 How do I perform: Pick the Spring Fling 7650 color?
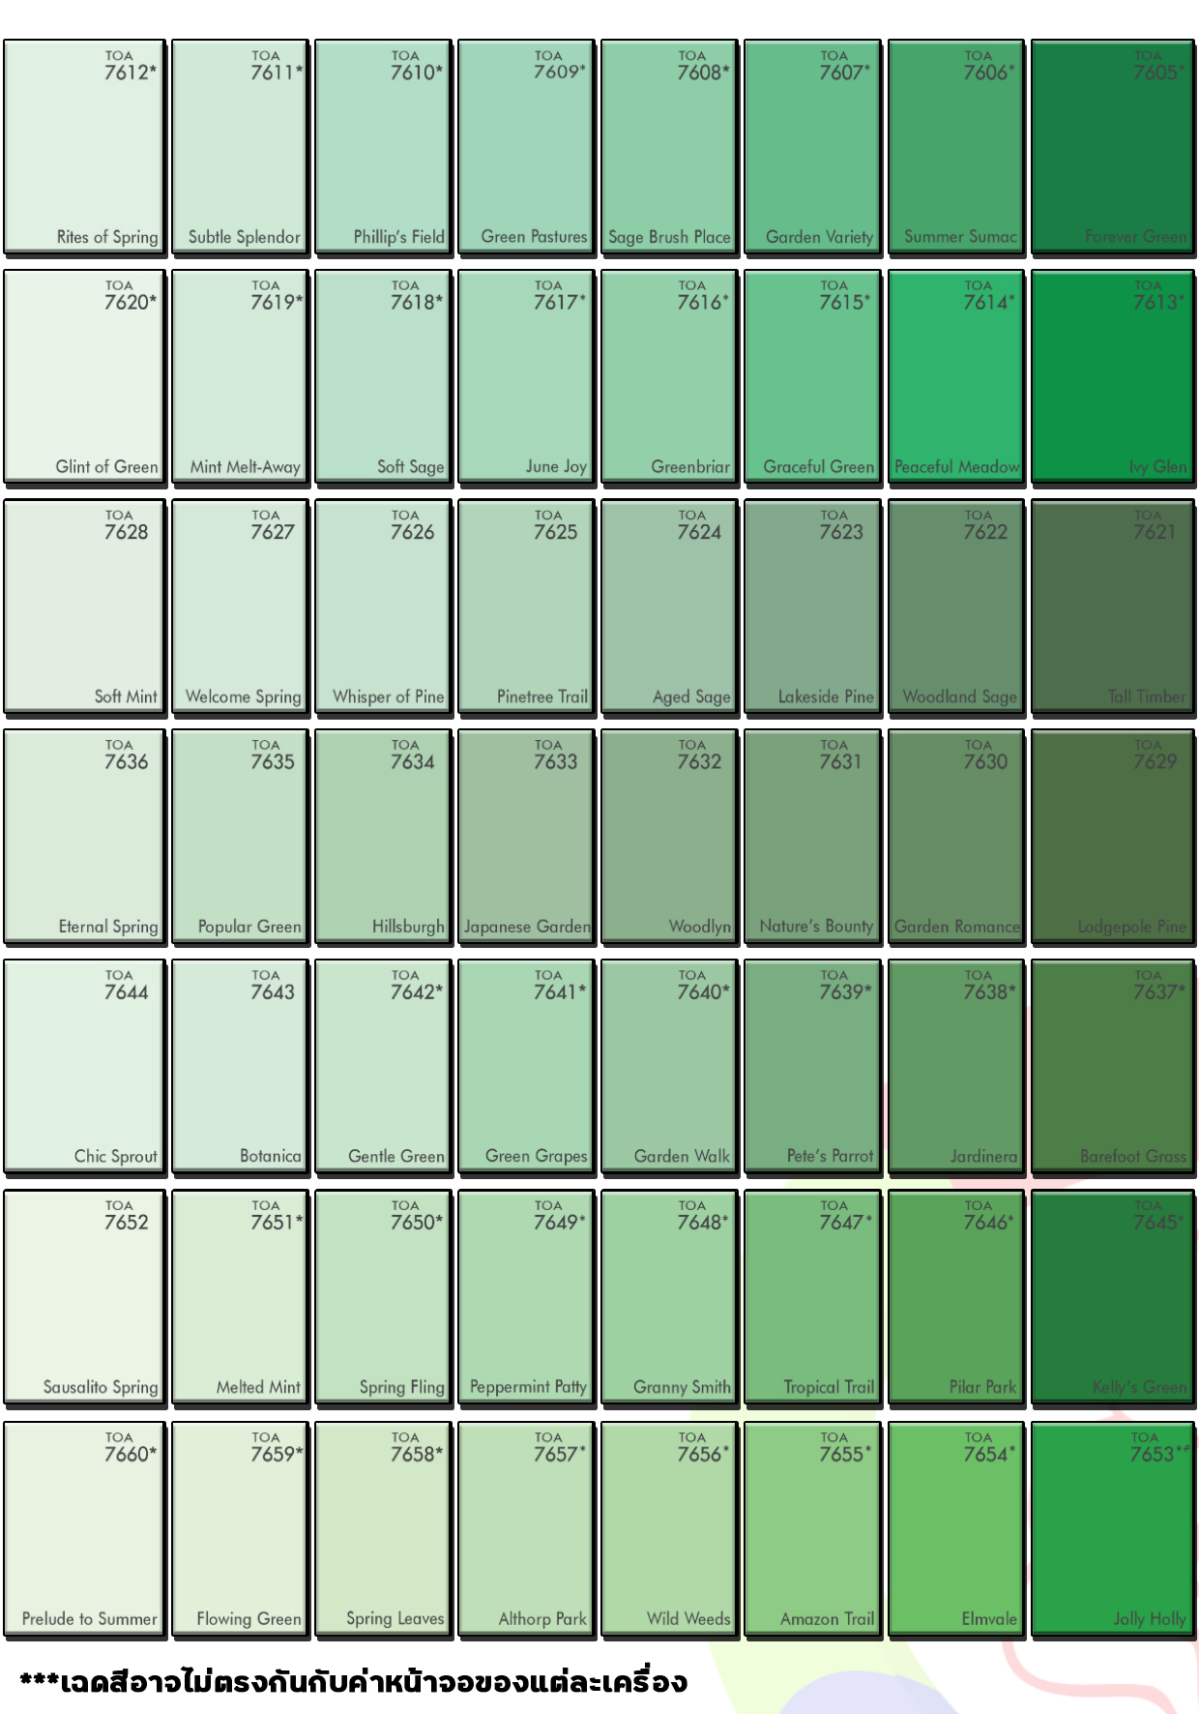pos(383,1297)
